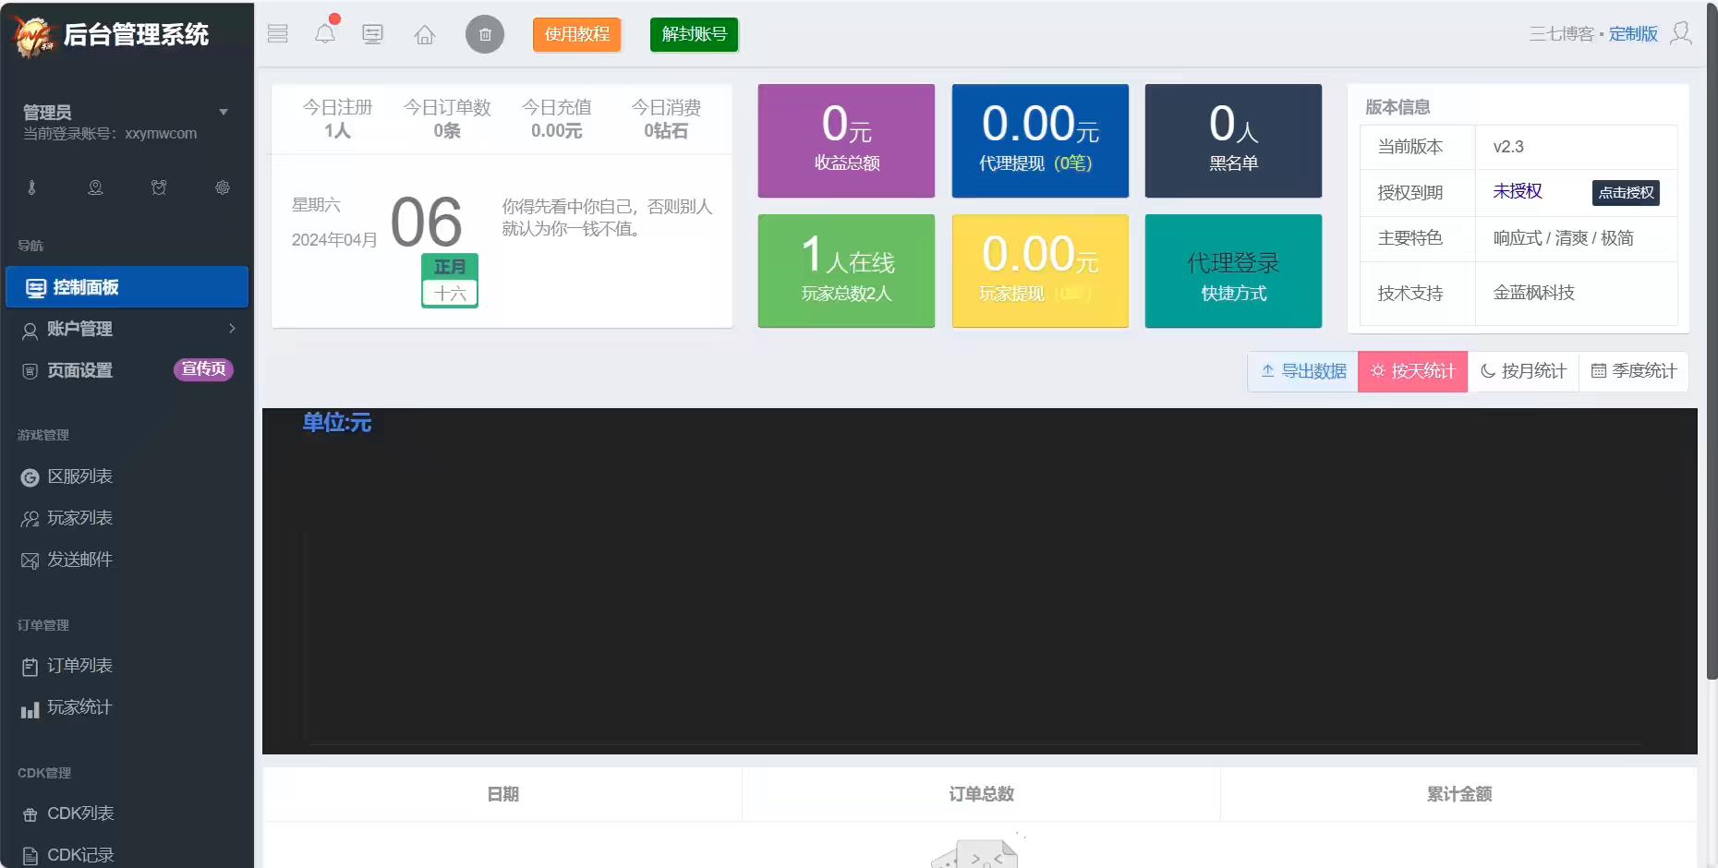Switch to 按天统计 tab
The width and height of the screenshot is (1718, 868).
[1412, 371]
